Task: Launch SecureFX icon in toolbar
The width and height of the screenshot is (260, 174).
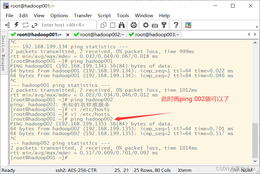Action: 188,25
